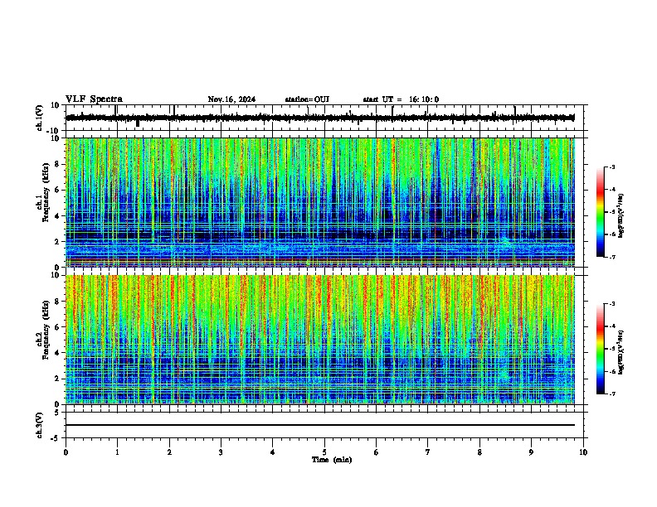Click the log(PSD) label beside ch.2 colorbar
The height and width of the screenshot is (507, 657).
tap(621, 352)
